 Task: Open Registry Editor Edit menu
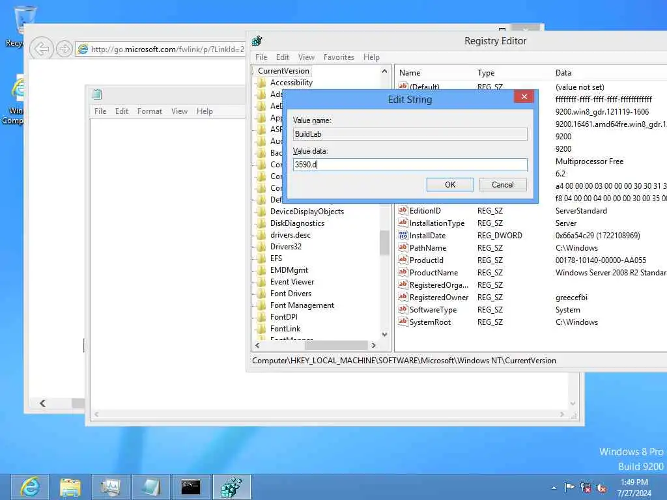click(283, 57)
